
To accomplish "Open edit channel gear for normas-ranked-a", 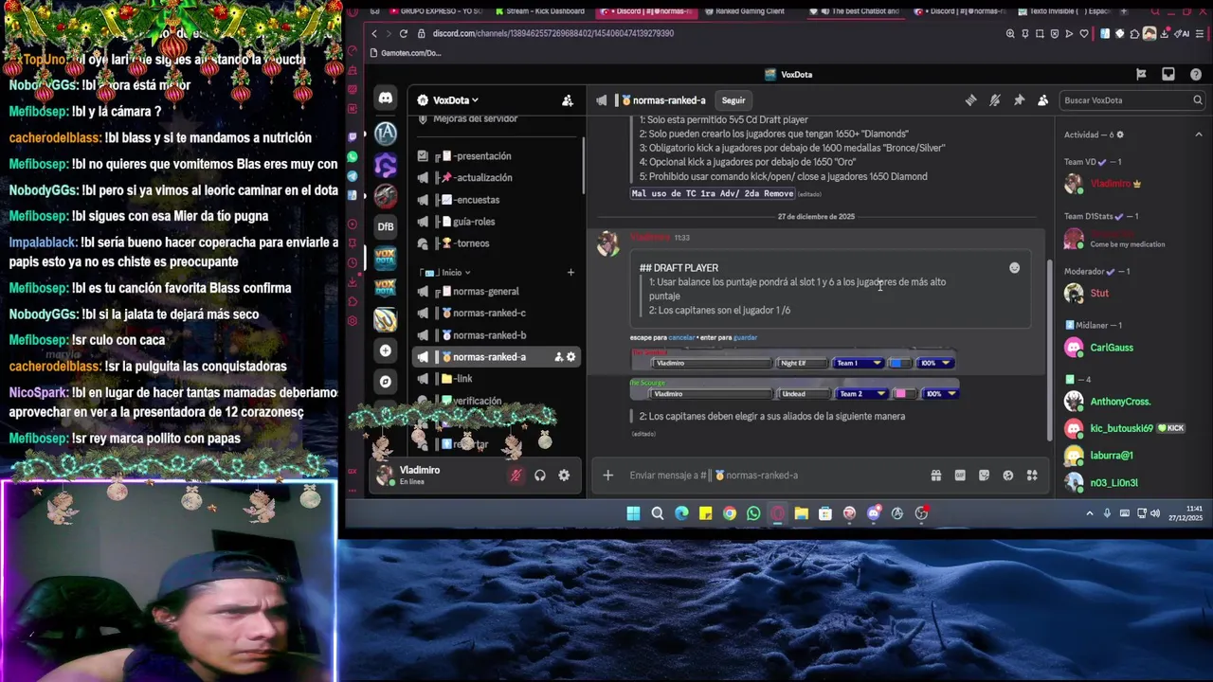I will tap(570, 357).
